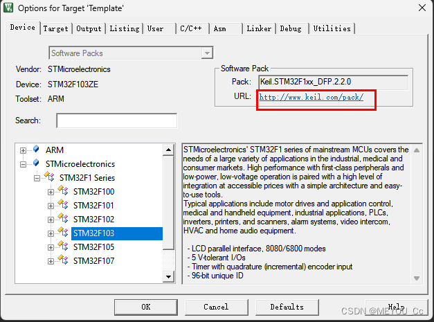This screenshot has width=434, height=322.
Task: Switch to the Listing tab
Action: (125, 28)
